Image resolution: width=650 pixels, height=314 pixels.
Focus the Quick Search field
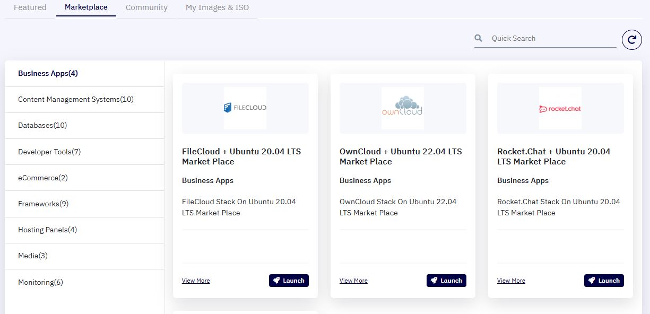tap(553, 38)
